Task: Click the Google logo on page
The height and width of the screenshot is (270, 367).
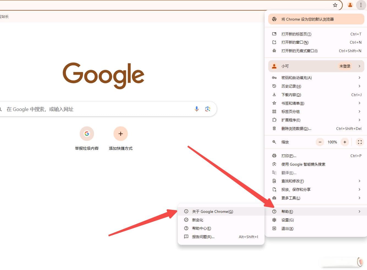Action: tap(103, 76)
